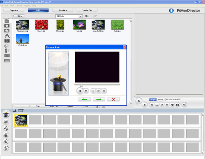
Task: Open the View menu
Action: pyautogui.click(x=12, y=5)
